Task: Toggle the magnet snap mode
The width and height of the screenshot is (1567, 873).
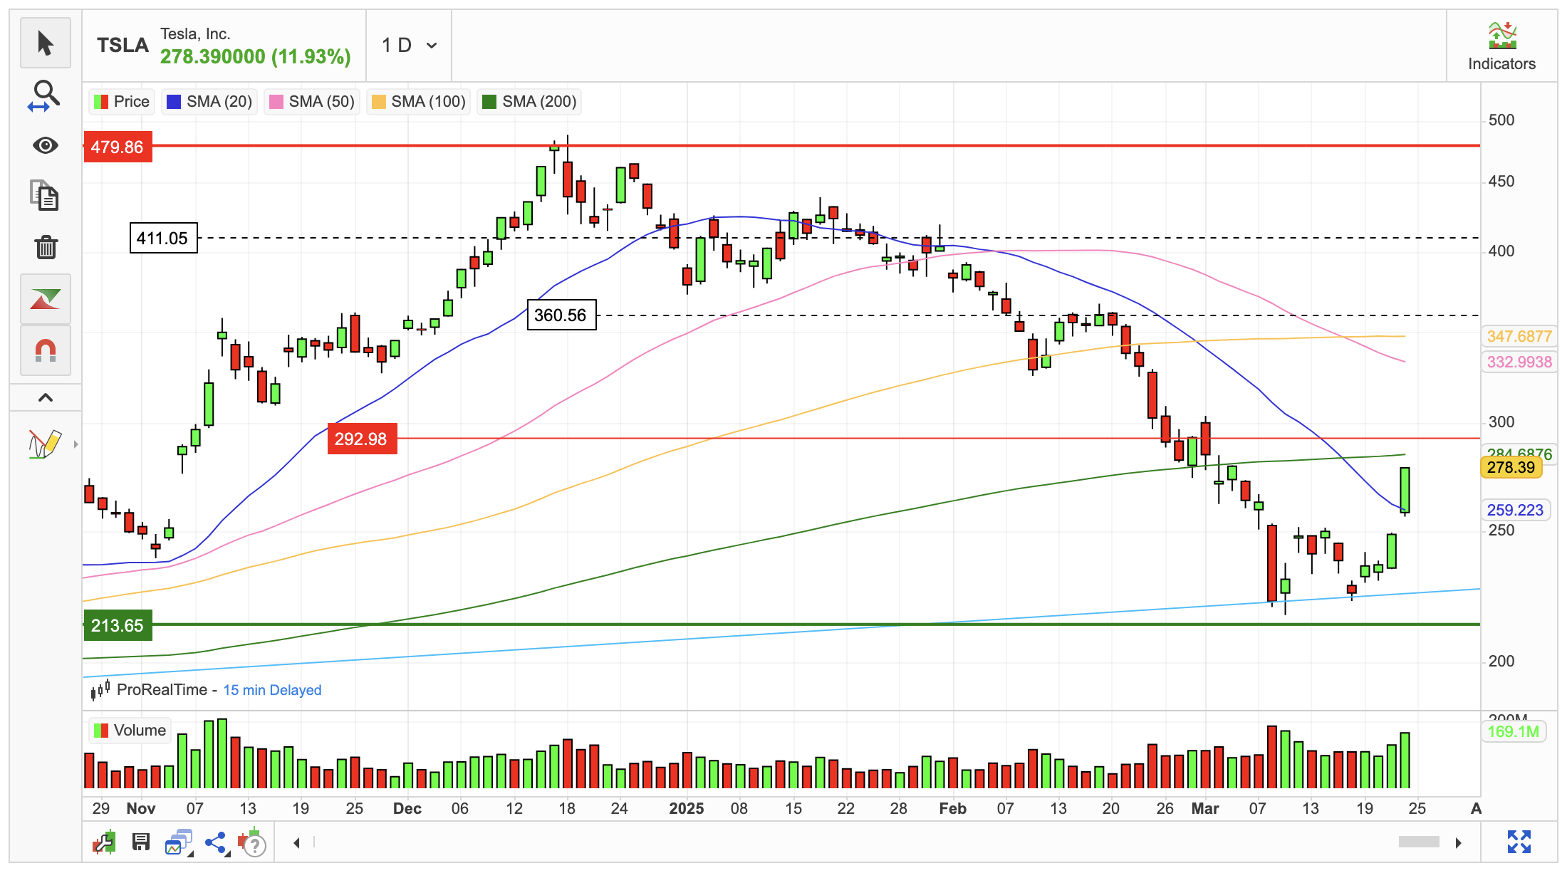Action: [46, 350]
